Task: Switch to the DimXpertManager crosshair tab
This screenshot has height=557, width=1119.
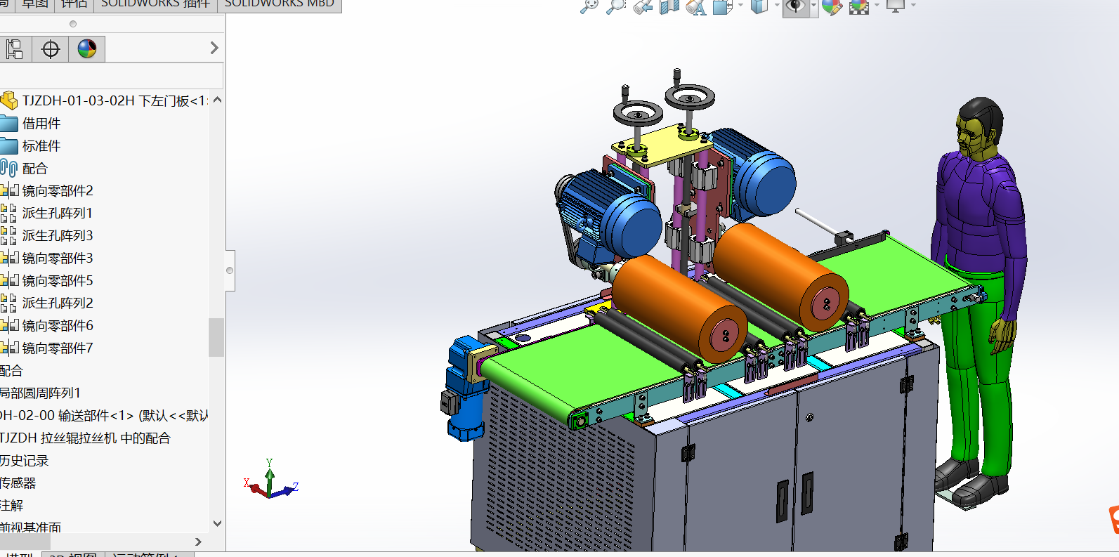Action: (x=51, y=49)
